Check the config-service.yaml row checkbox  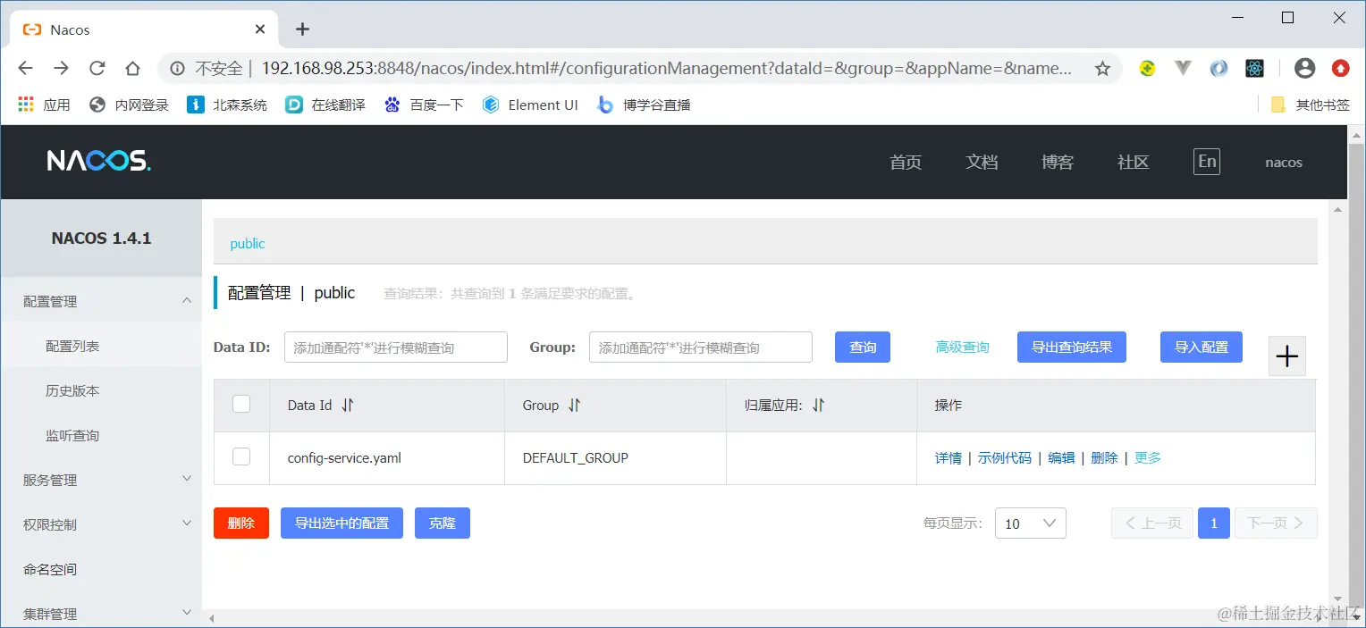241,456
